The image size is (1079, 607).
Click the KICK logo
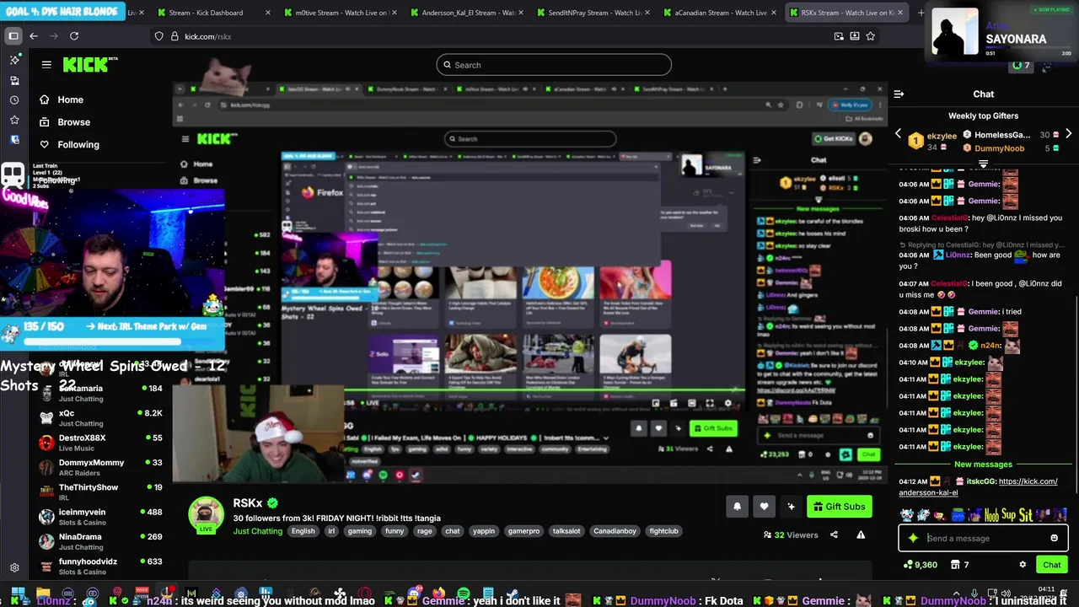click(x=90, y=65)
